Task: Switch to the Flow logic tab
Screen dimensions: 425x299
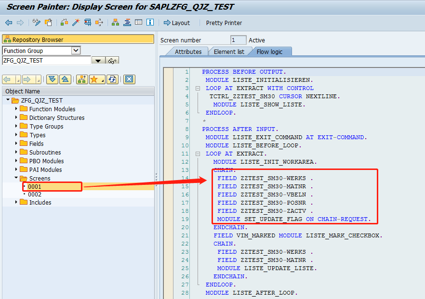Action: coord(270,52)
